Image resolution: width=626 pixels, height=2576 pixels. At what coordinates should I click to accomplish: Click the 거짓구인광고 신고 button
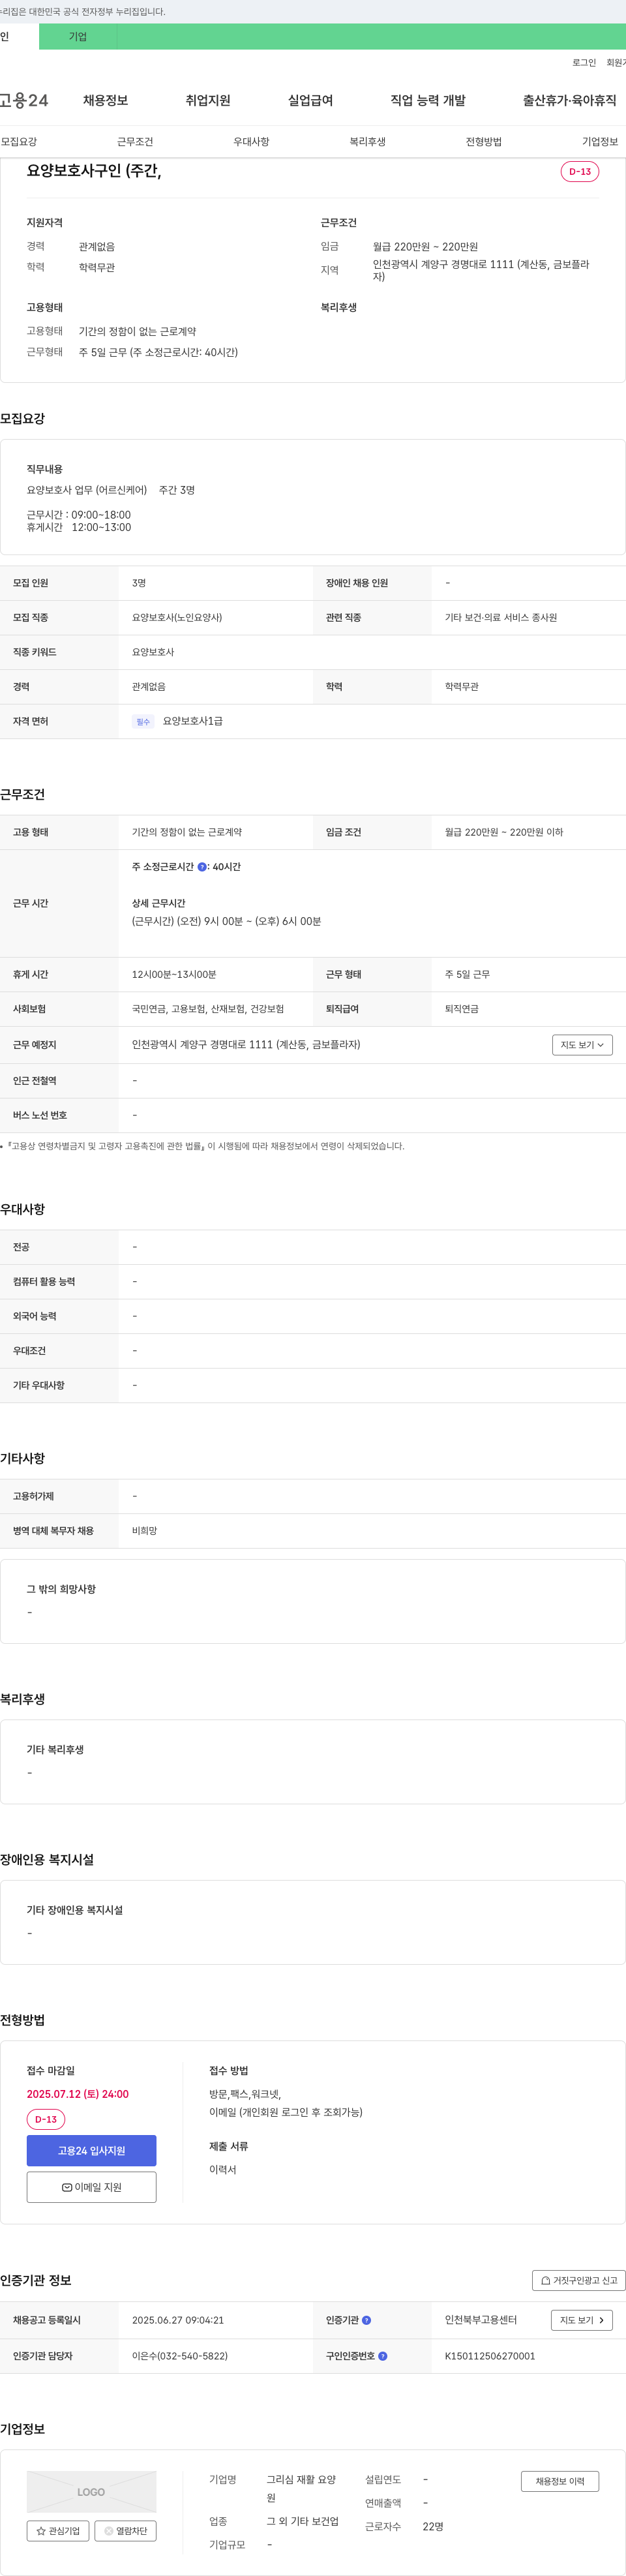[x=579, y=2280]
